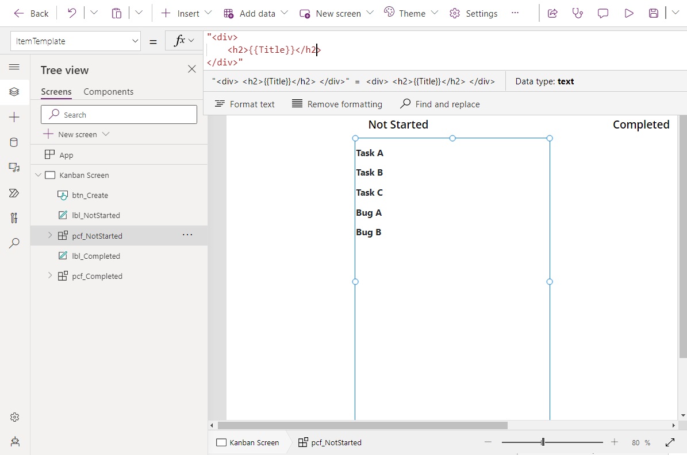Viewport: 687px width, 455px height.
Task: Adjust the canvas zoom slider
Action: coord(543,442)
